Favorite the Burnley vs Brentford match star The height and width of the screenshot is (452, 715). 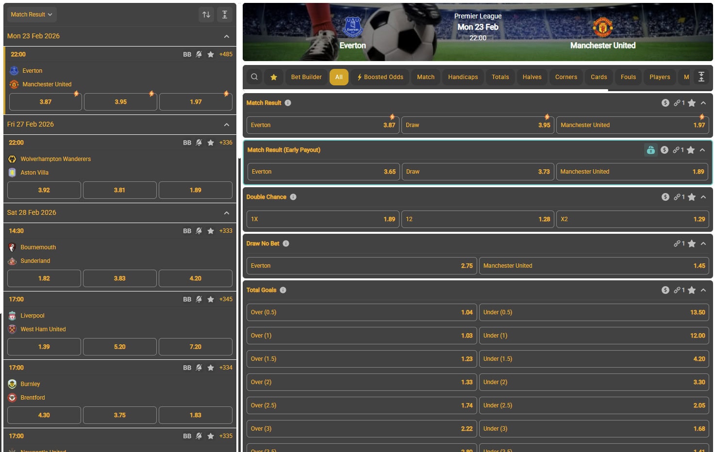point(211,368)
